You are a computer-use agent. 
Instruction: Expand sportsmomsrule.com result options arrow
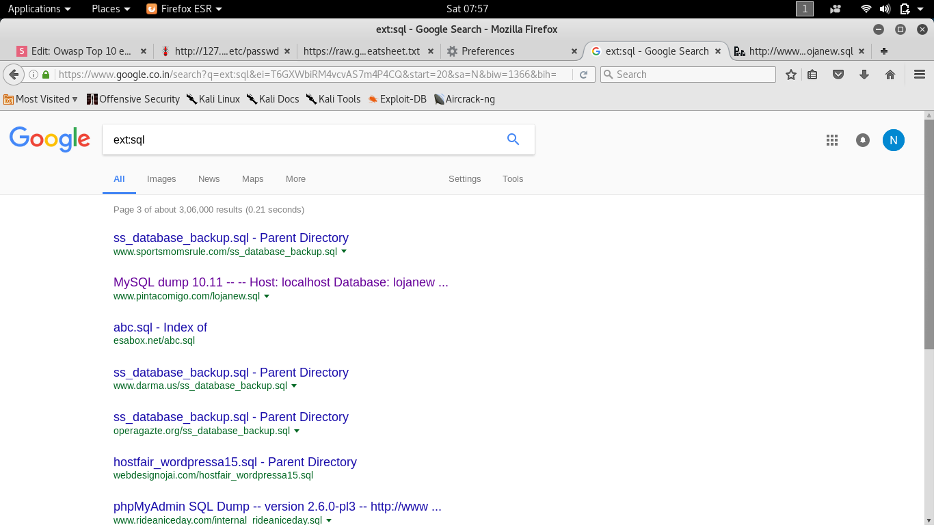point(344,252)
